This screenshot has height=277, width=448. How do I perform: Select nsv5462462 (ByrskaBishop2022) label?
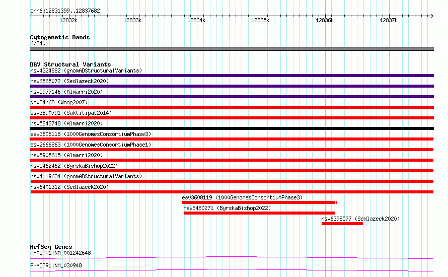[74, 166]
